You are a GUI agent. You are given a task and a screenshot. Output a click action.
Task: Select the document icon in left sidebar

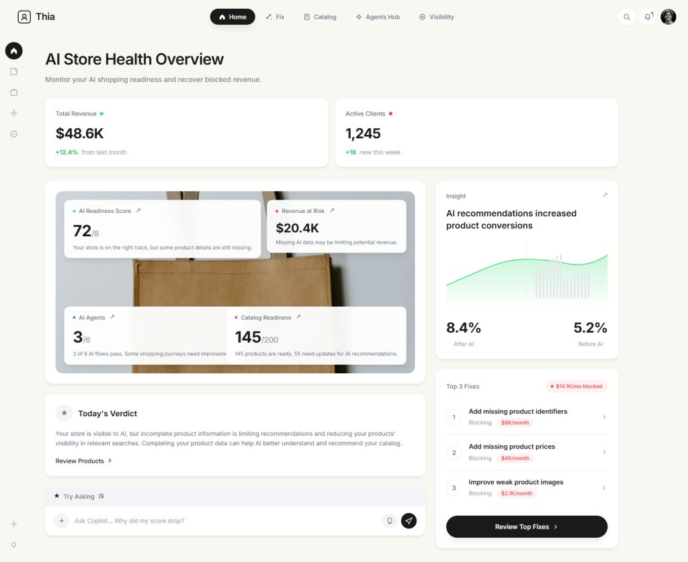point(13,71)
